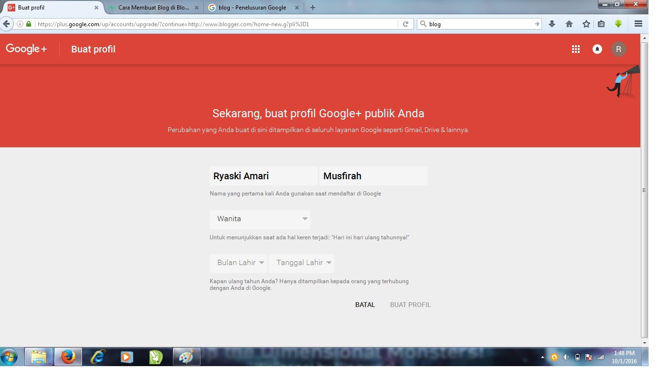Close the Cara Membuat Blog tab

[197, 8]
